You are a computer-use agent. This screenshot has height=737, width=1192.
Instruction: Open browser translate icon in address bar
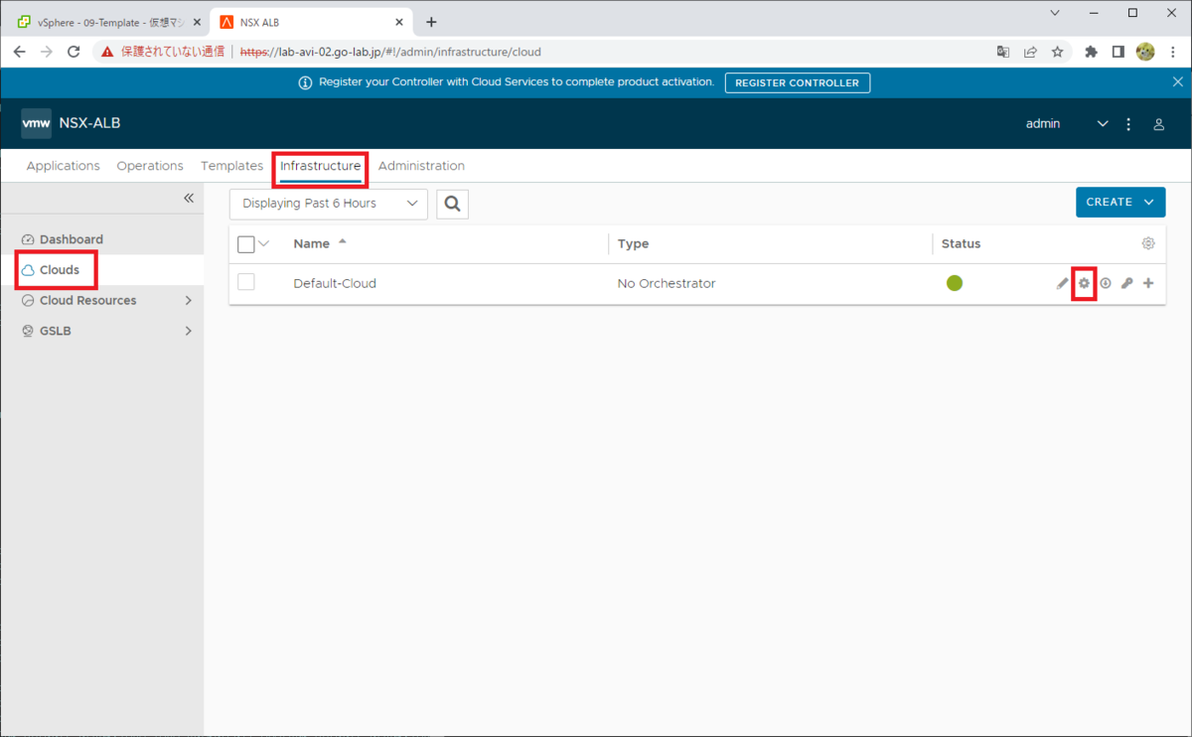[1003, 52]
